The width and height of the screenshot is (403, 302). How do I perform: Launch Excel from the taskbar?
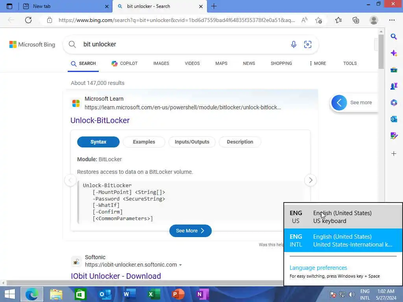[153, 294]
